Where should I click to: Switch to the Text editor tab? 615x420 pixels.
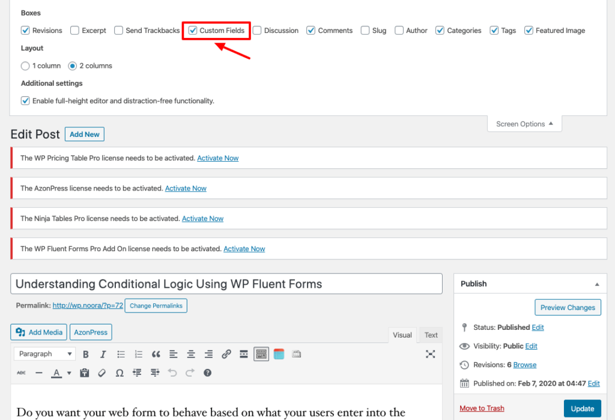(431, 335)
